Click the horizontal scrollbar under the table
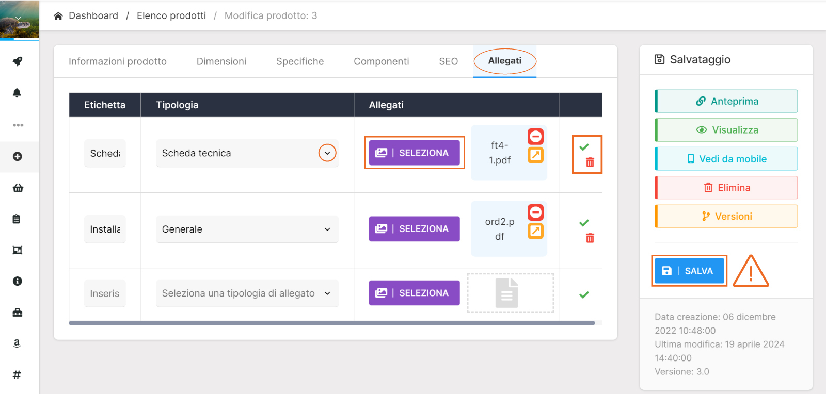 (331, 323)
